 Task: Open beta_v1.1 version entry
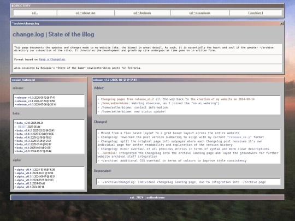tap(33, 148)
